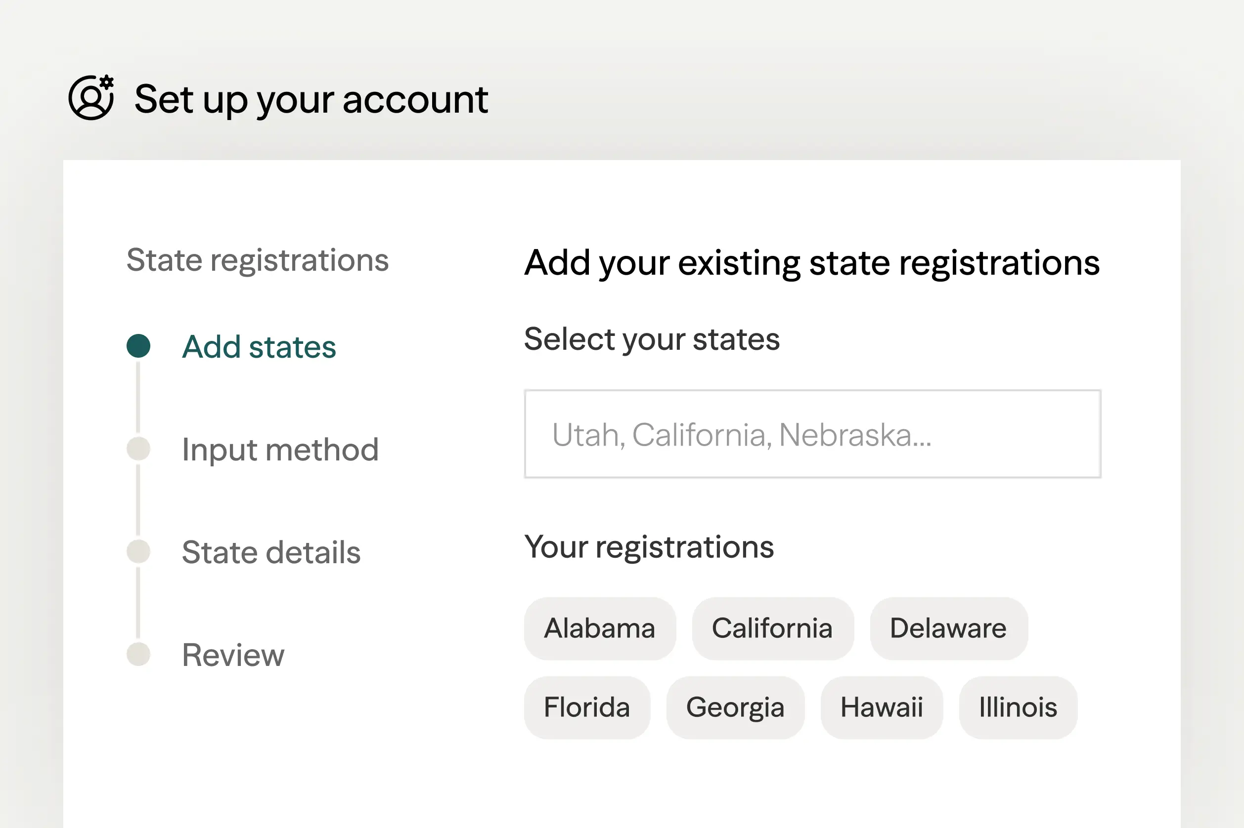The height and width of the screenshot is (828, 1244).
Task: Navigate to the Review step
Action: pyautogui.click(x=233, y=655)
